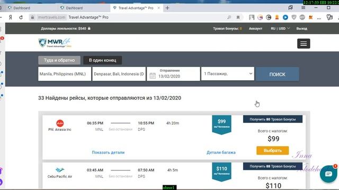The width and height of the screenshot is (339, 190).
Task: Click Получить 88 Трэвэл Бонусы banner
Action: pyautogui.click(x=273, y=166)
